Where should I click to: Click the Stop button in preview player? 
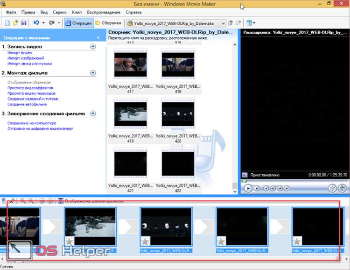coord(257,188)
